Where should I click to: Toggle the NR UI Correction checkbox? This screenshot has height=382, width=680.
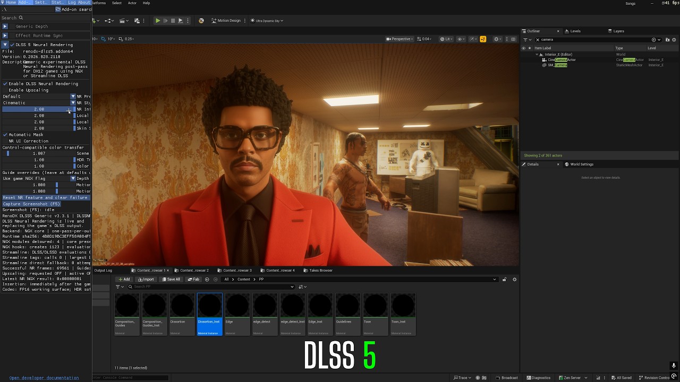(5, 141)
